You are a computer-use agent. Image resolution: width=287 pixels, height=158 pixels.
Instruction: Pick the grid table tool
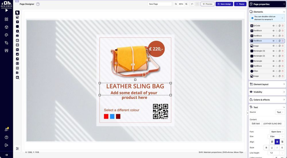(18, 68)
